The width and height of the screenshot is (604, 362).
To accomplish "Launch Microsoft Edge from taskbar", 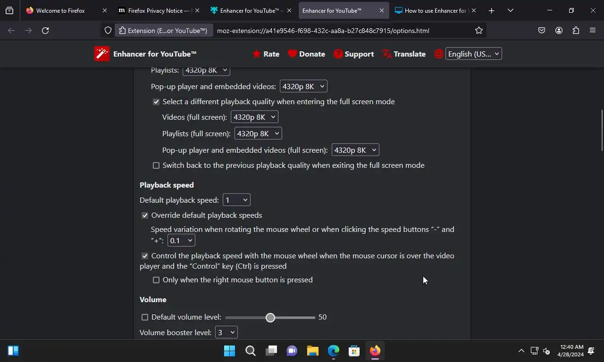I will point(333,351).
